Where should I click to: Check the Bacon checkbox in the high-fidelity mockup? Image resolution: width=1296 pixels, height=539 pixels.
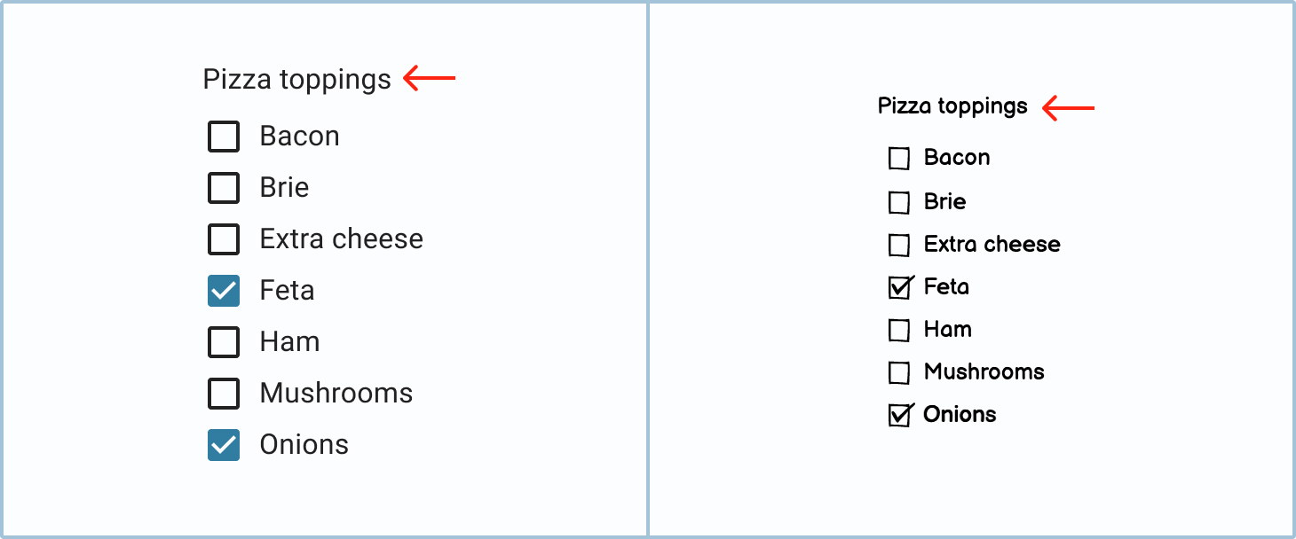(224, 137)
